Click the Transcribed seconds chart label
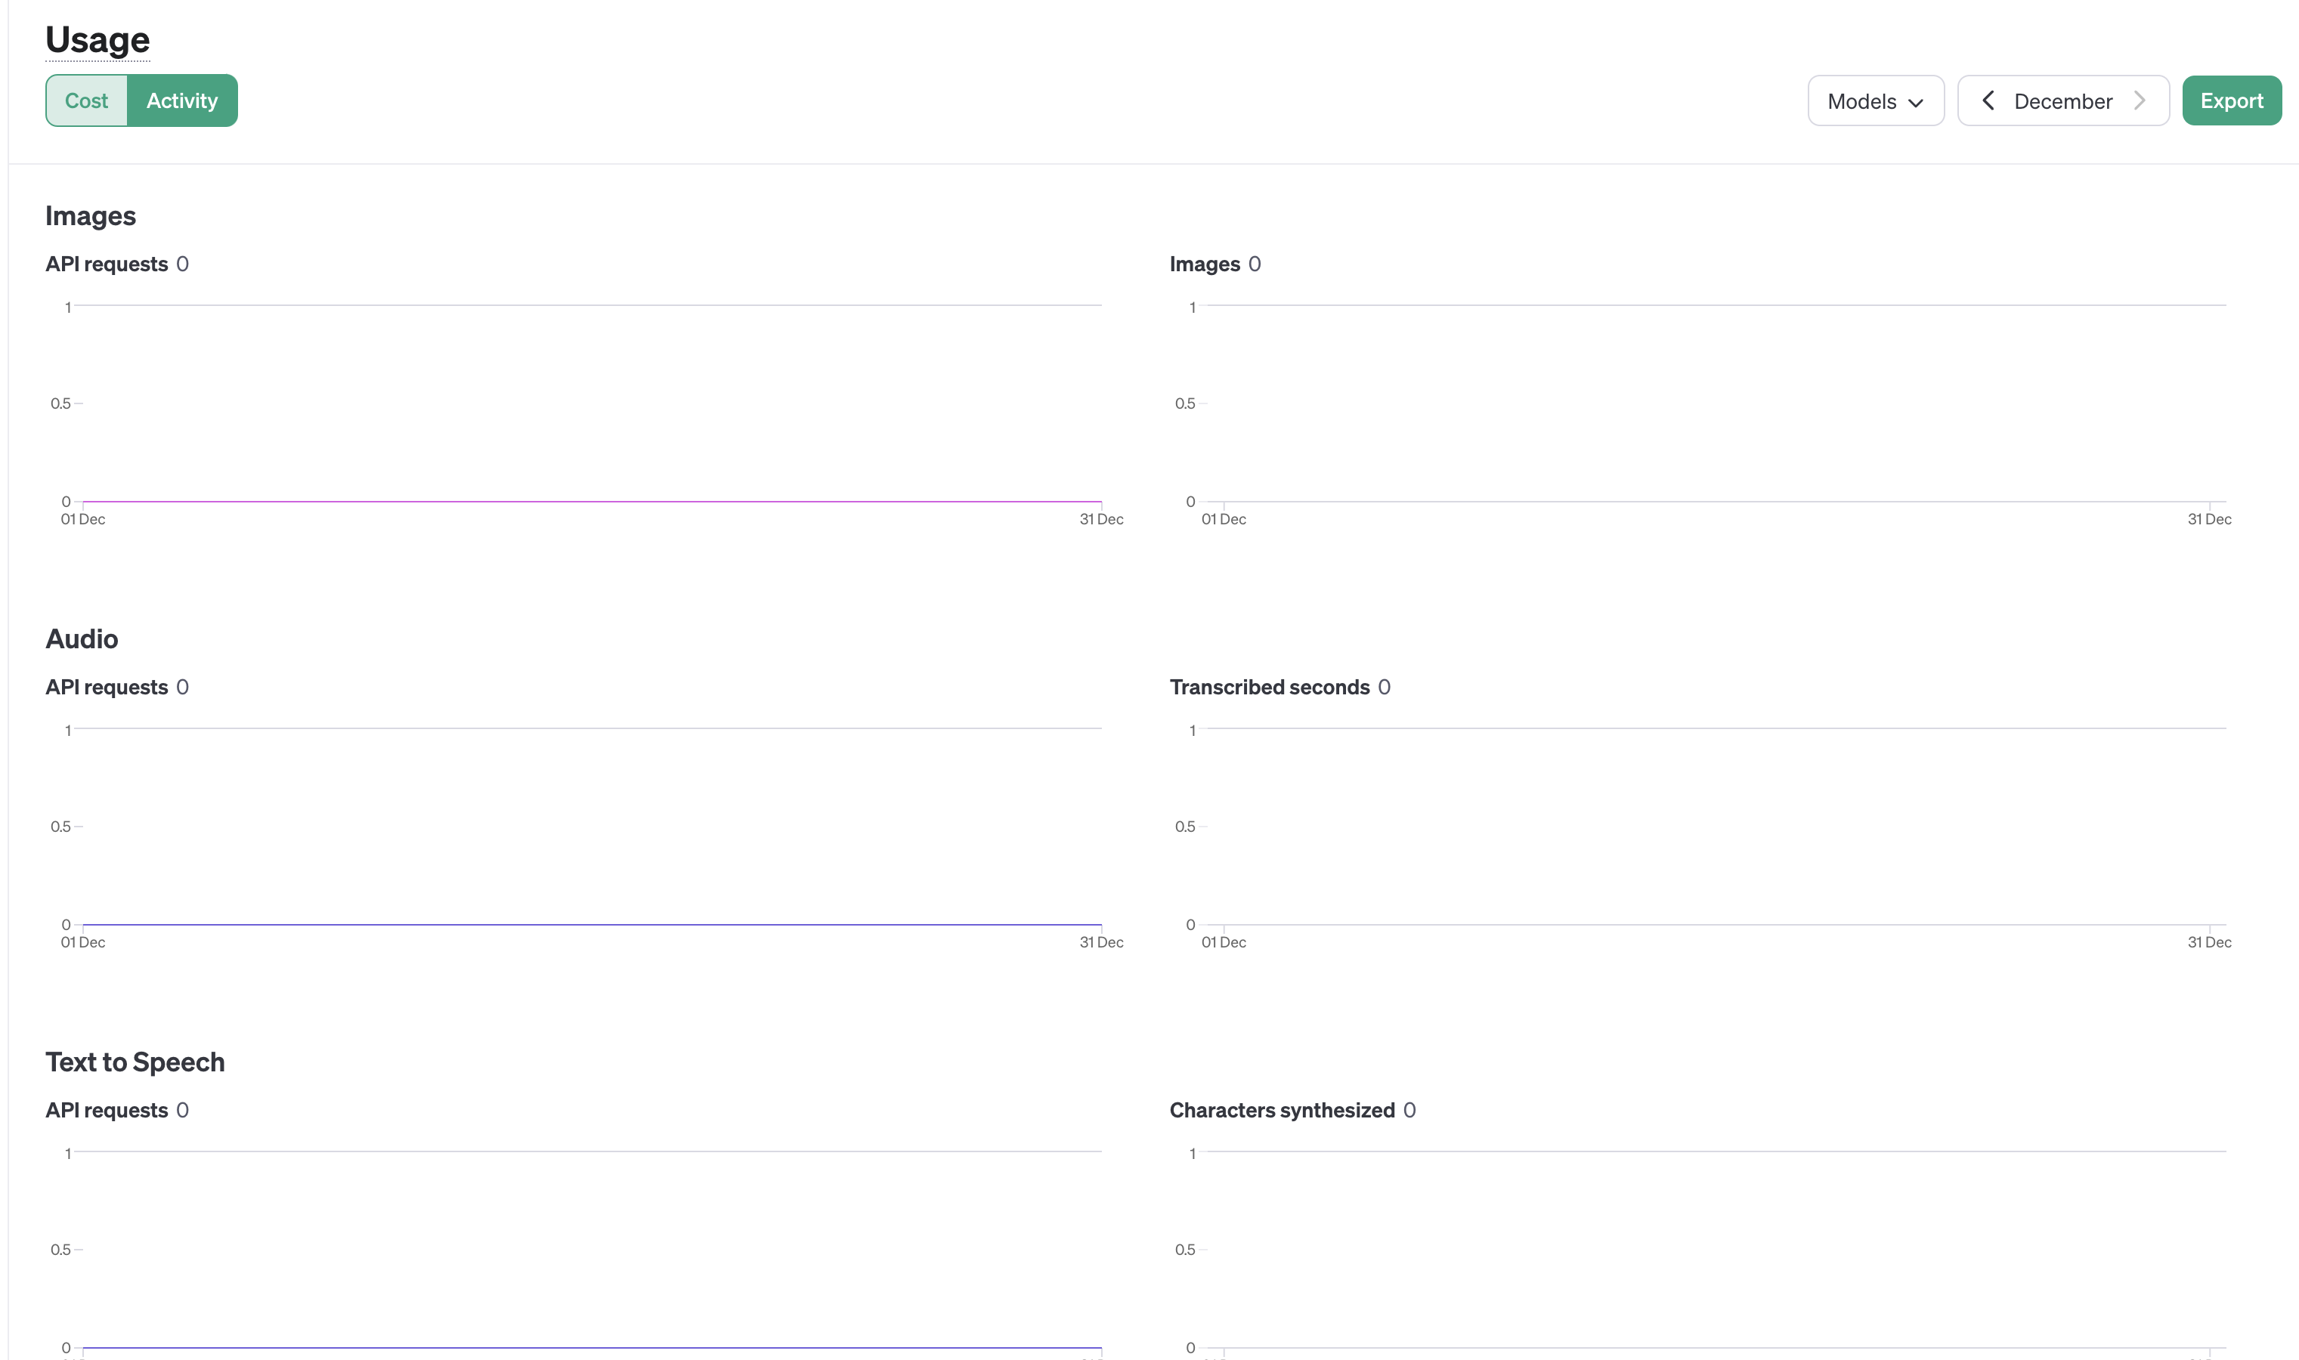 (1269, 688)
